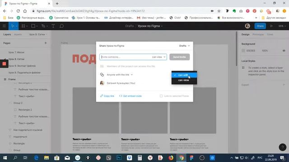Go to browser home page
The image size is (289, 162).
click(x=25, y=11)
